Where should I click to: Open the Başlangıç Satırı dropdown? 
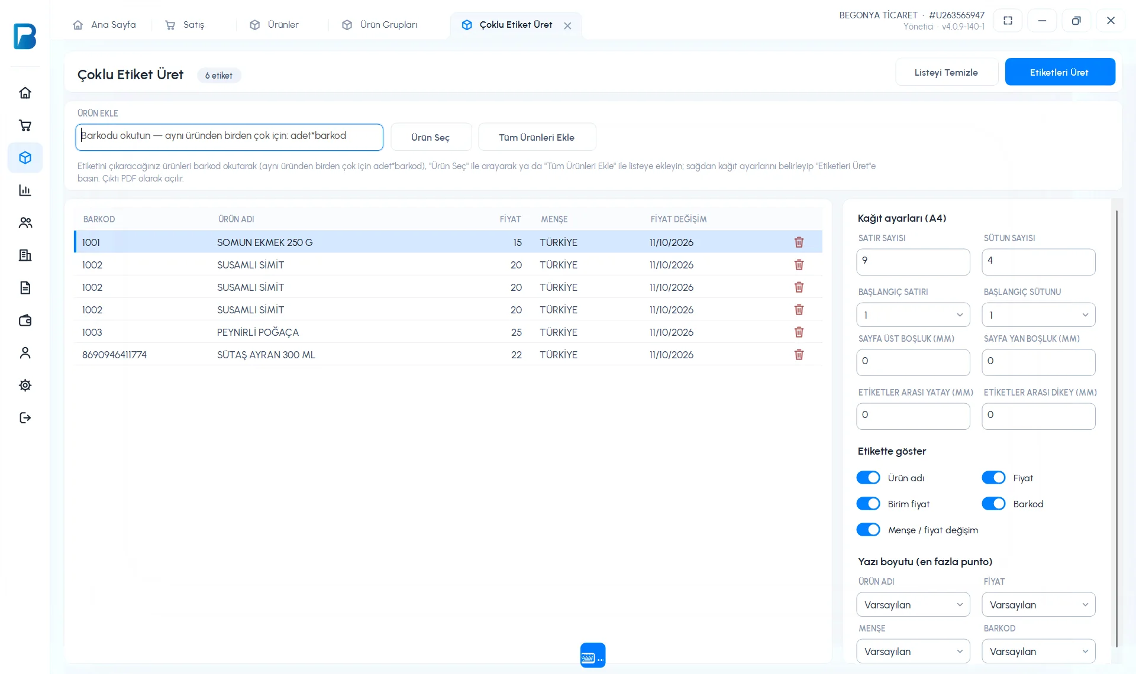click(913, 315)
